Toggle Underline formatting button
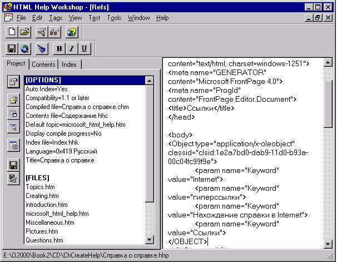The width and height of the screenshot is (337, 262). (x=85, y=48)
